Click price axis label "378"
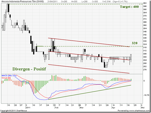This screenshot has height=113, width=151. [145, 16]
